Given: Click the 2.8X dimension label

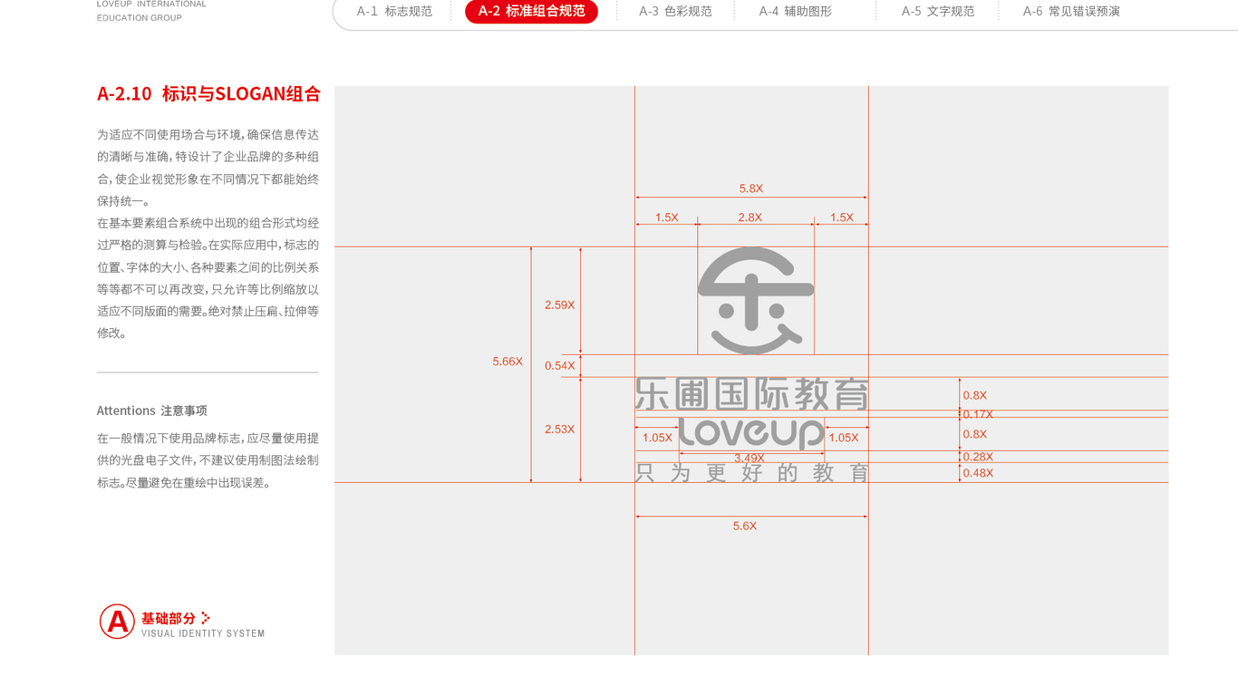Looking at the screenshot, I should [x=750, y=217].
